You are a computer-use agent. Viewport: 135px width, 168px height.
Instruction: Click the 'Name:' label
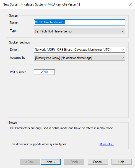14,22
